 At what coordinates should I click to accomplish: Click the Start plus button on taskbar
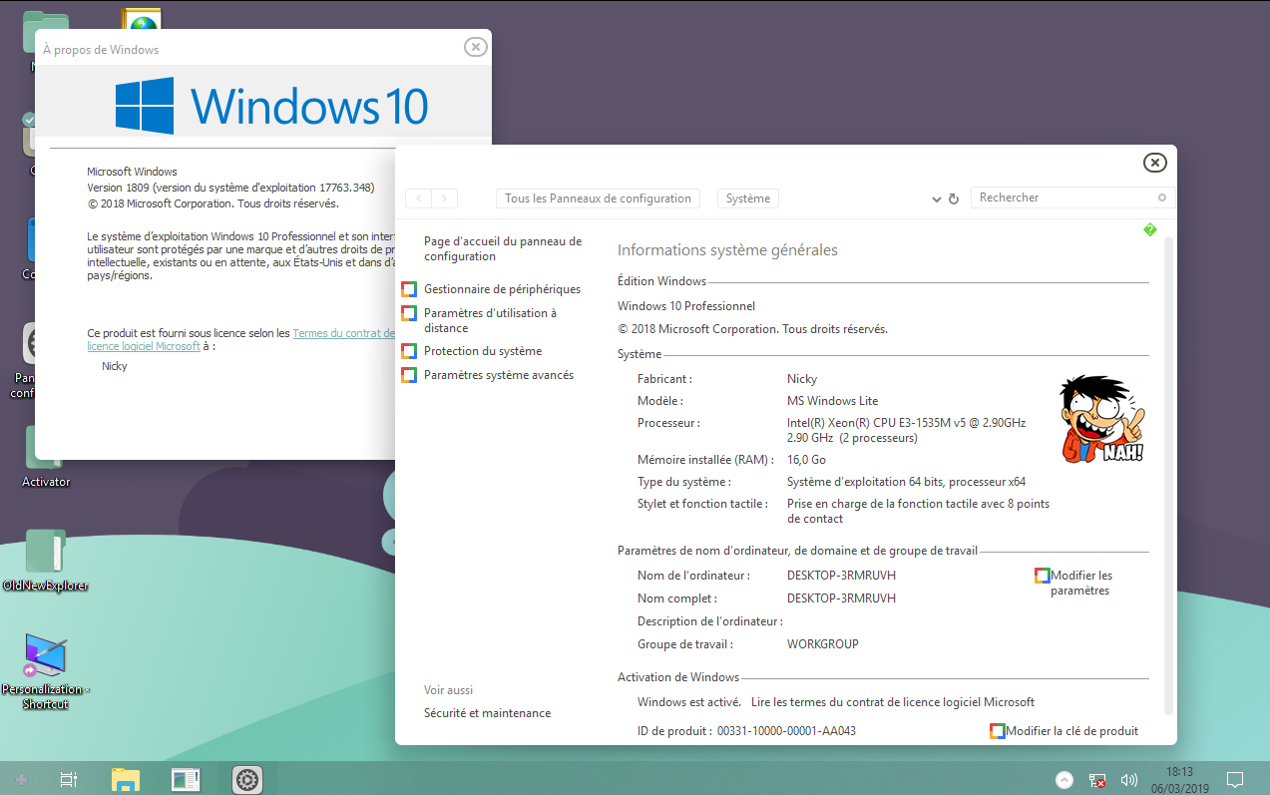click(21, 779)
